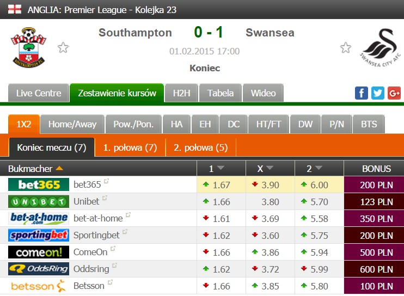
Task: Click the bet365 bookmaker logo
Action: click(39, 184)
